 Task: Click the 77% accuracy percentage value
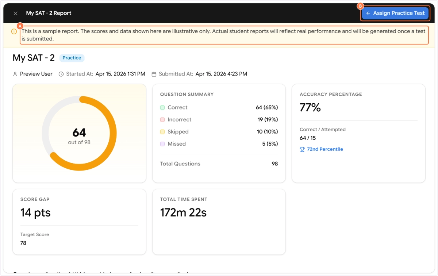[310, 107]
